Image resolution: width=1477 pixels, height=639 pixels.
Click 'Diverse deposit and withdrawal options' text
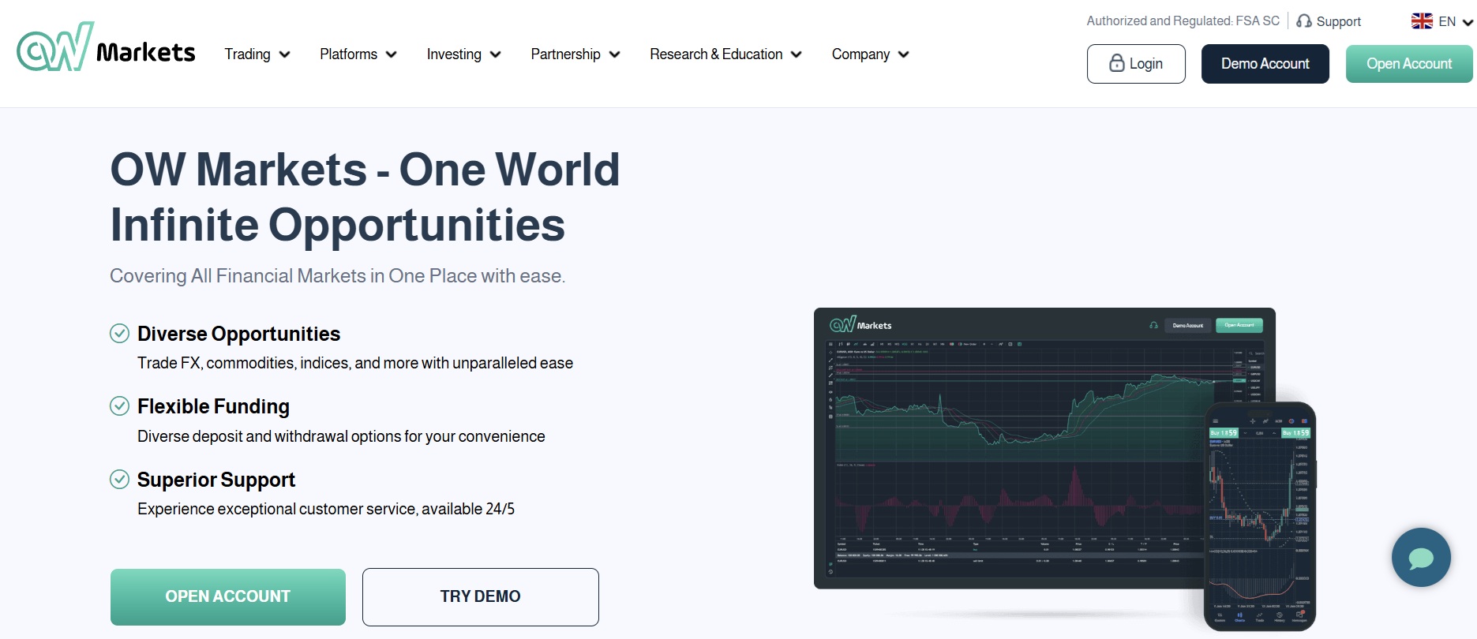[341, 436]
